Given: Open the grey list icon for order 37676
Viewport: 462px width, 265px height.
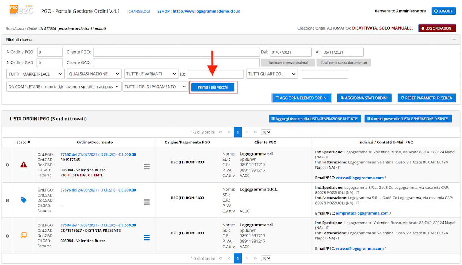Looking at the screenshot, I should tap(147, 202).
